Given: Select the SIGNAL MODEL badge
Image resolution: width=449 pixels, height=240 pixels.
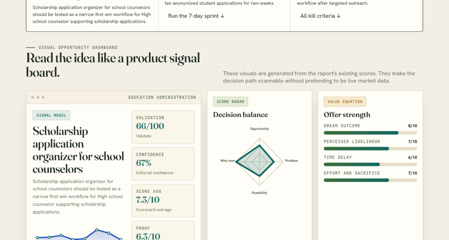Looking at the screenshot, I should (x=51, y=115).
